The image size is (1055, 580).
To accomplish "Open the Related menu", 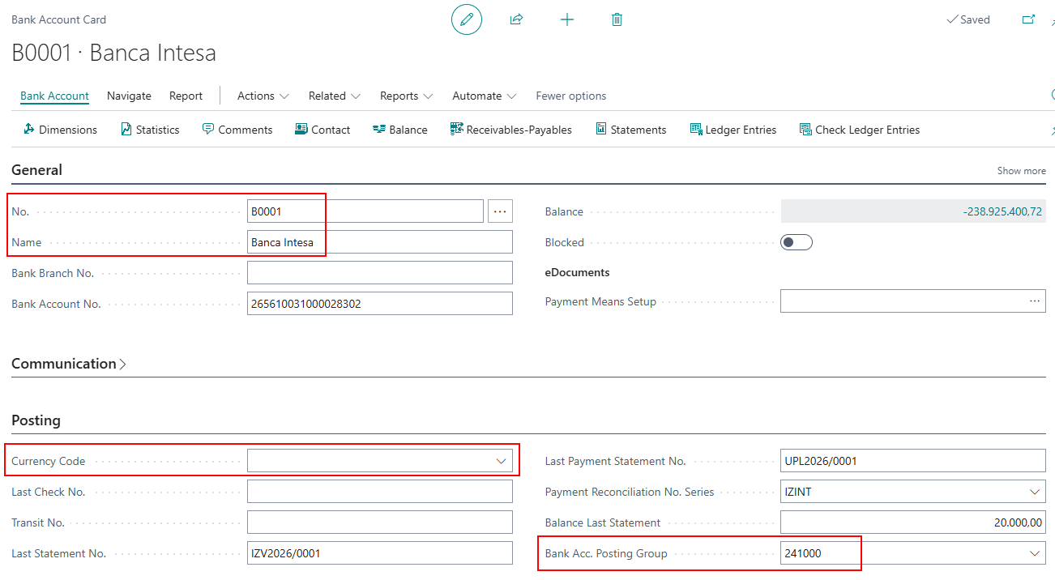I will pyautogui.click(x=334, y=96).
